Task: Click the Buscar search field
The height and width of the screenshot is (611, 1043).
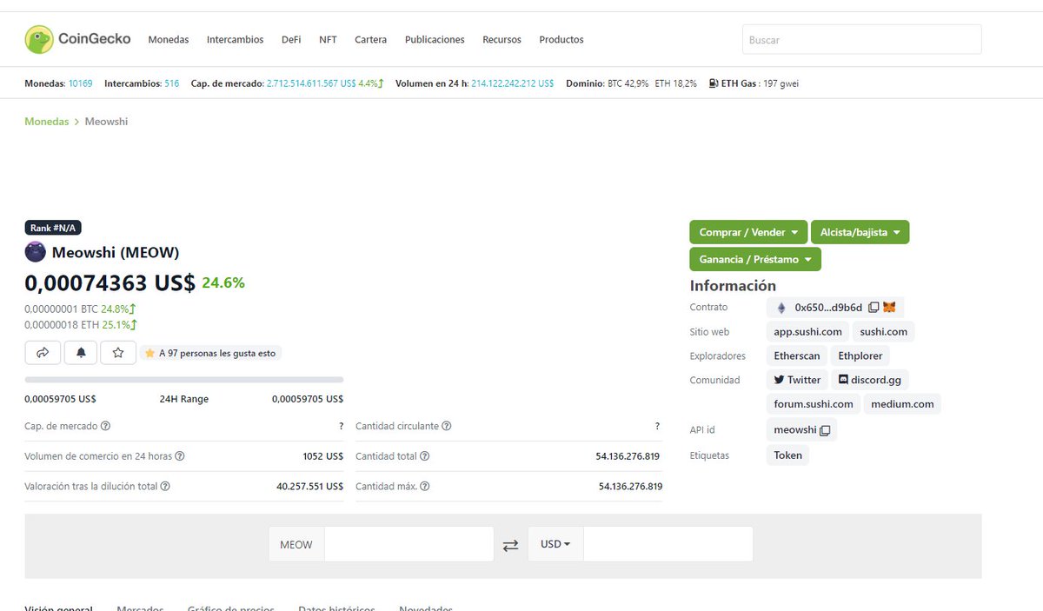Action: (861, 40)
